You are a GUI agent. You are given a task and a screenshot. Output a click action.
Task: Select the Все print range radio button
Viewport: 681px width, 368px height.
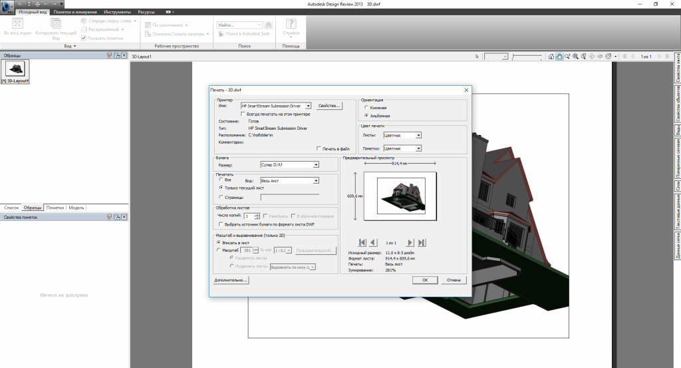(x=221, y=180)
